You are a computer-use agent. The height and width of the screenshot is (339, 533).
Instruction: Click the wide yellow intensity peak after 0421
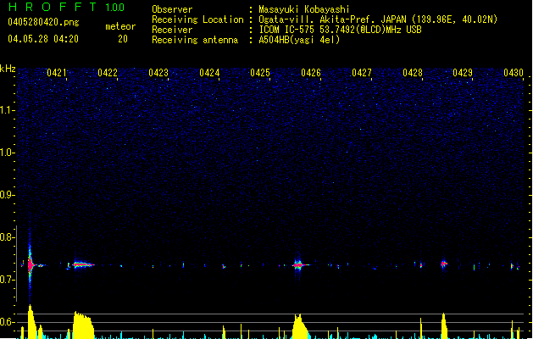[82, 326]
